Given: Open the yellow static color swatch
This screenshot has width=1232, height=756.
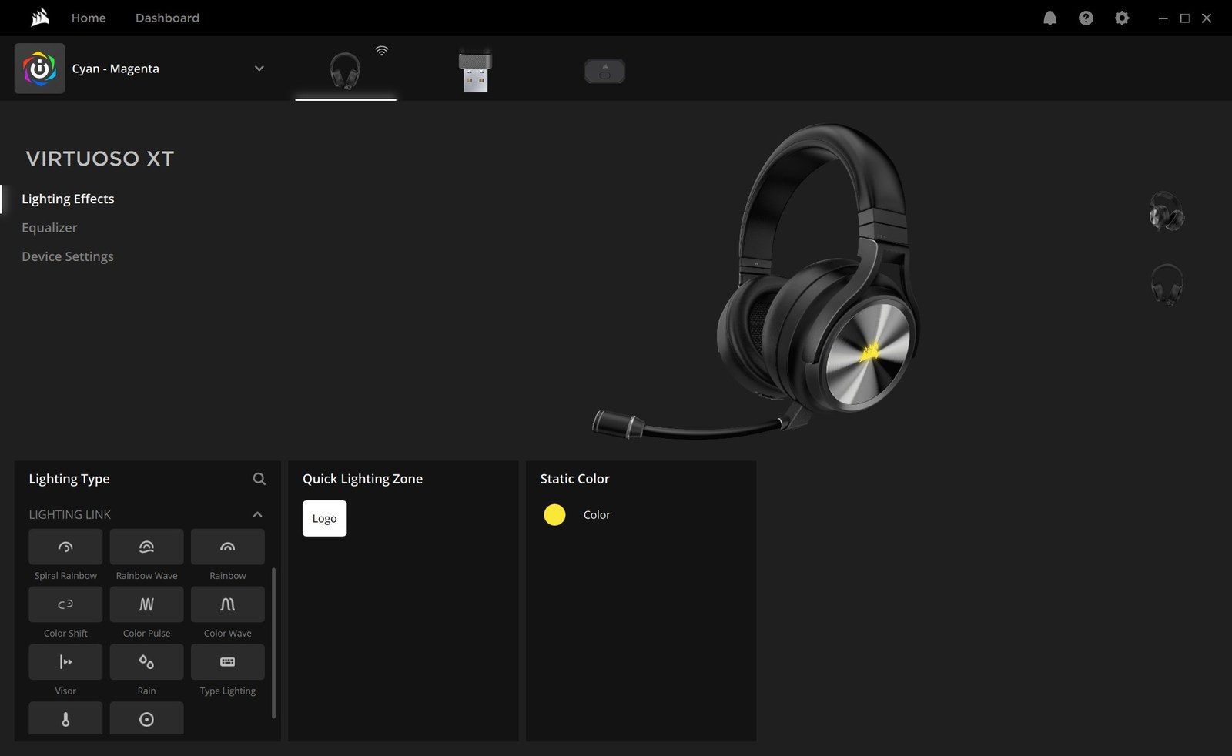Looking at the screenshot, I should 554,515.
